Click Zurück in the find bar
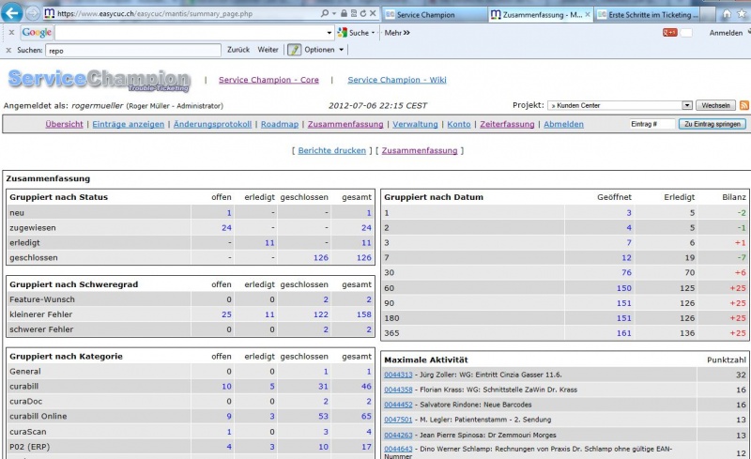 pyautogui.click(x=238, y=50)
